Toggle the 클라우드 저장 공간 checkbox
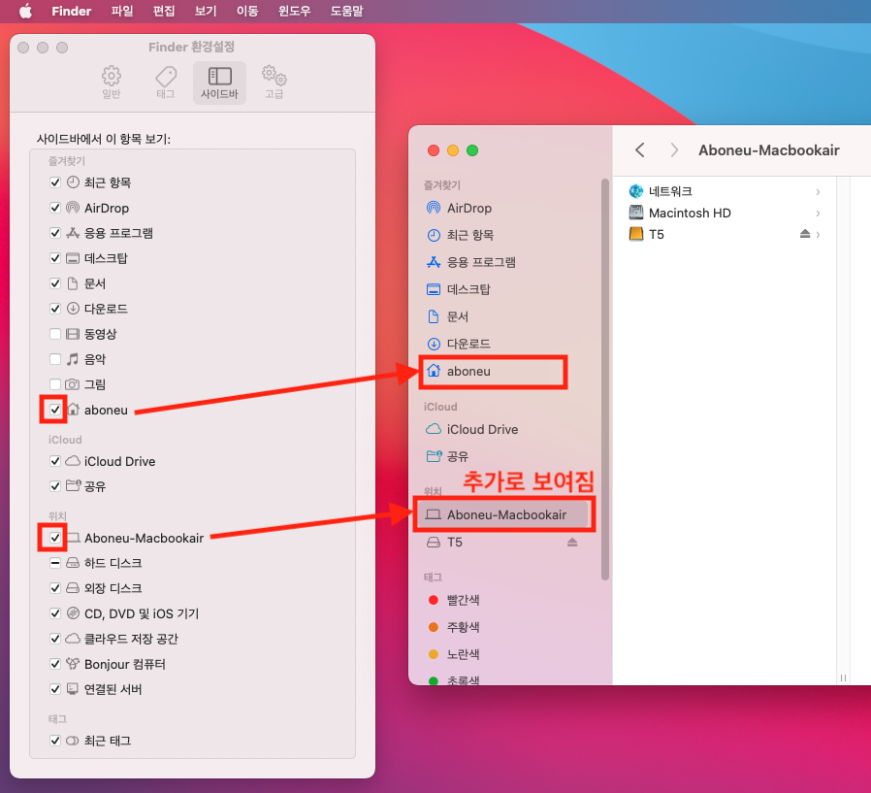 55,639
